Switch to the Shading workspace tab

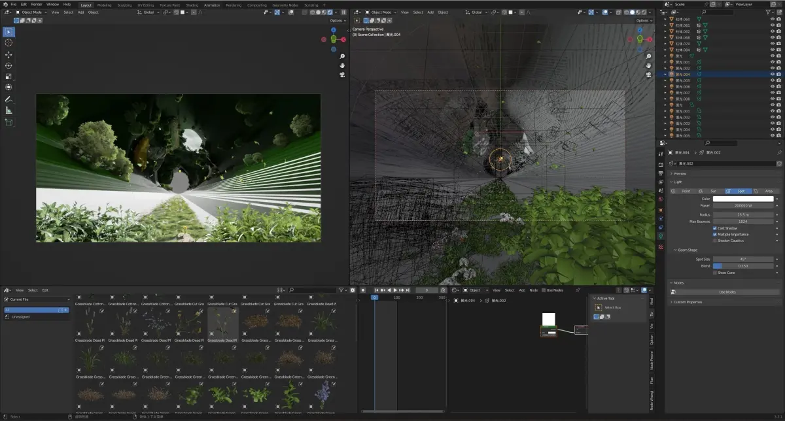point(192,5)
